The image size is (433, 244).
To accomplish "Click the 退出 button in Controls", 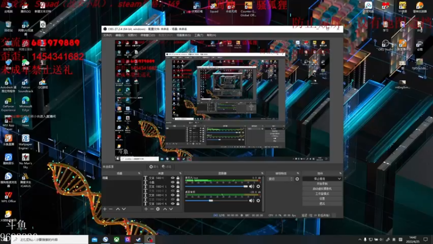I will tap(322, 204).
